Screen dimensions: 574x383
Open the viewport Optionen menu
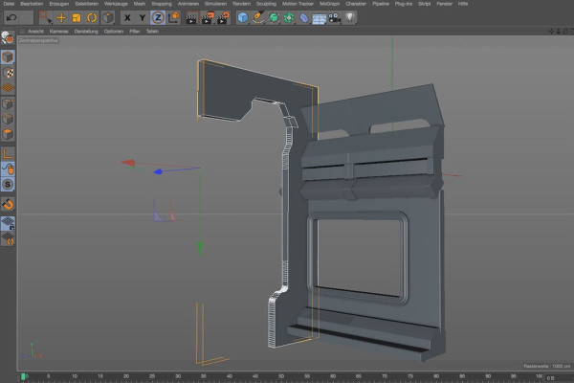pyautogui.click(x=114, y=32)
